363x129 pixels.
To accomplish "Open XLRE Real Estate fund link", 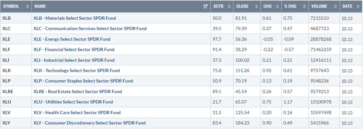I will 78,92.
